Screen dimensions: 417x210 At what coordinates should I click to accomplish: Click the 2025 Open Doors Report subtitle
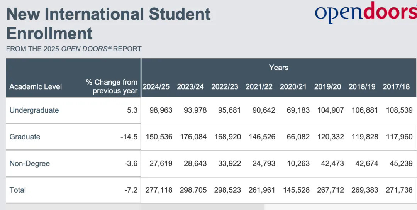(74, 49)
